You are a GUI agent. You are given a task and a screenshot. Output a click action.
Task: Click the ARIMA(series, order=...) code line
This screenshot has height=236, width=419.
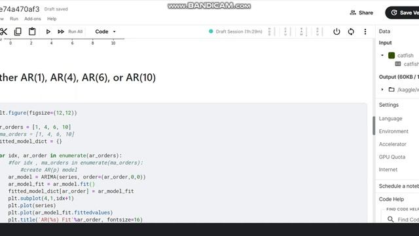[x=77, y=177]
